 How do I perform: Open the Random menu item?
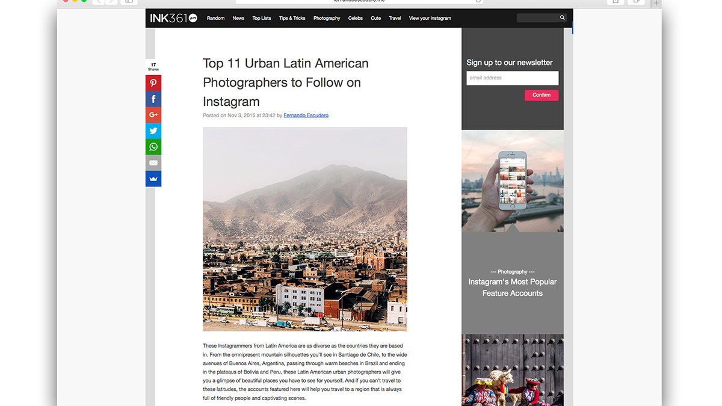pyautogui.click(x=215, y=18)
